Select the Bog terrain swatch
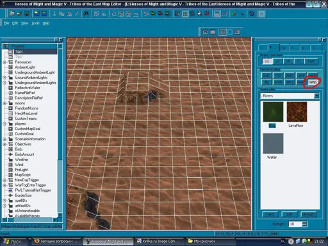Screen dimensions: 328x246 tap(273, 112)
